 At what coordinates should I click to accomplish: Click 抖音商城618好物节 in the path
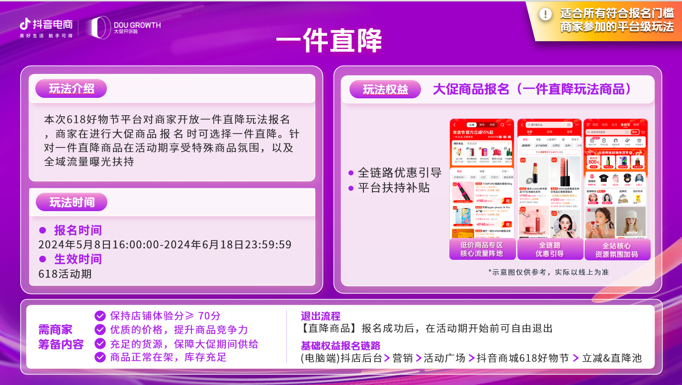522,358
